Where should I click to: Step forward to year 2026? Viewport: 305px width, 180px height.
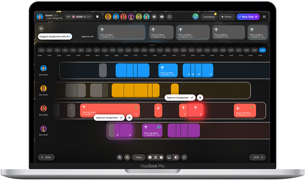pos(257,157)
